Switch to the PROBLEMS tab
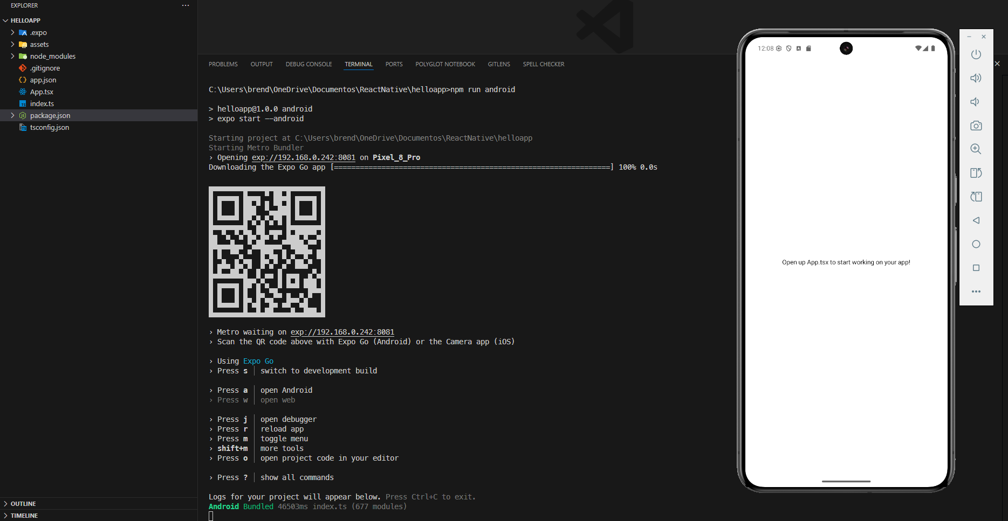The width and height of the screenshot is (1008, 521). pos(223,64)
